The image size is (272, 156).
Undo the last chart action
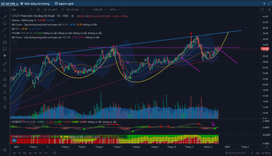(84, 10)
